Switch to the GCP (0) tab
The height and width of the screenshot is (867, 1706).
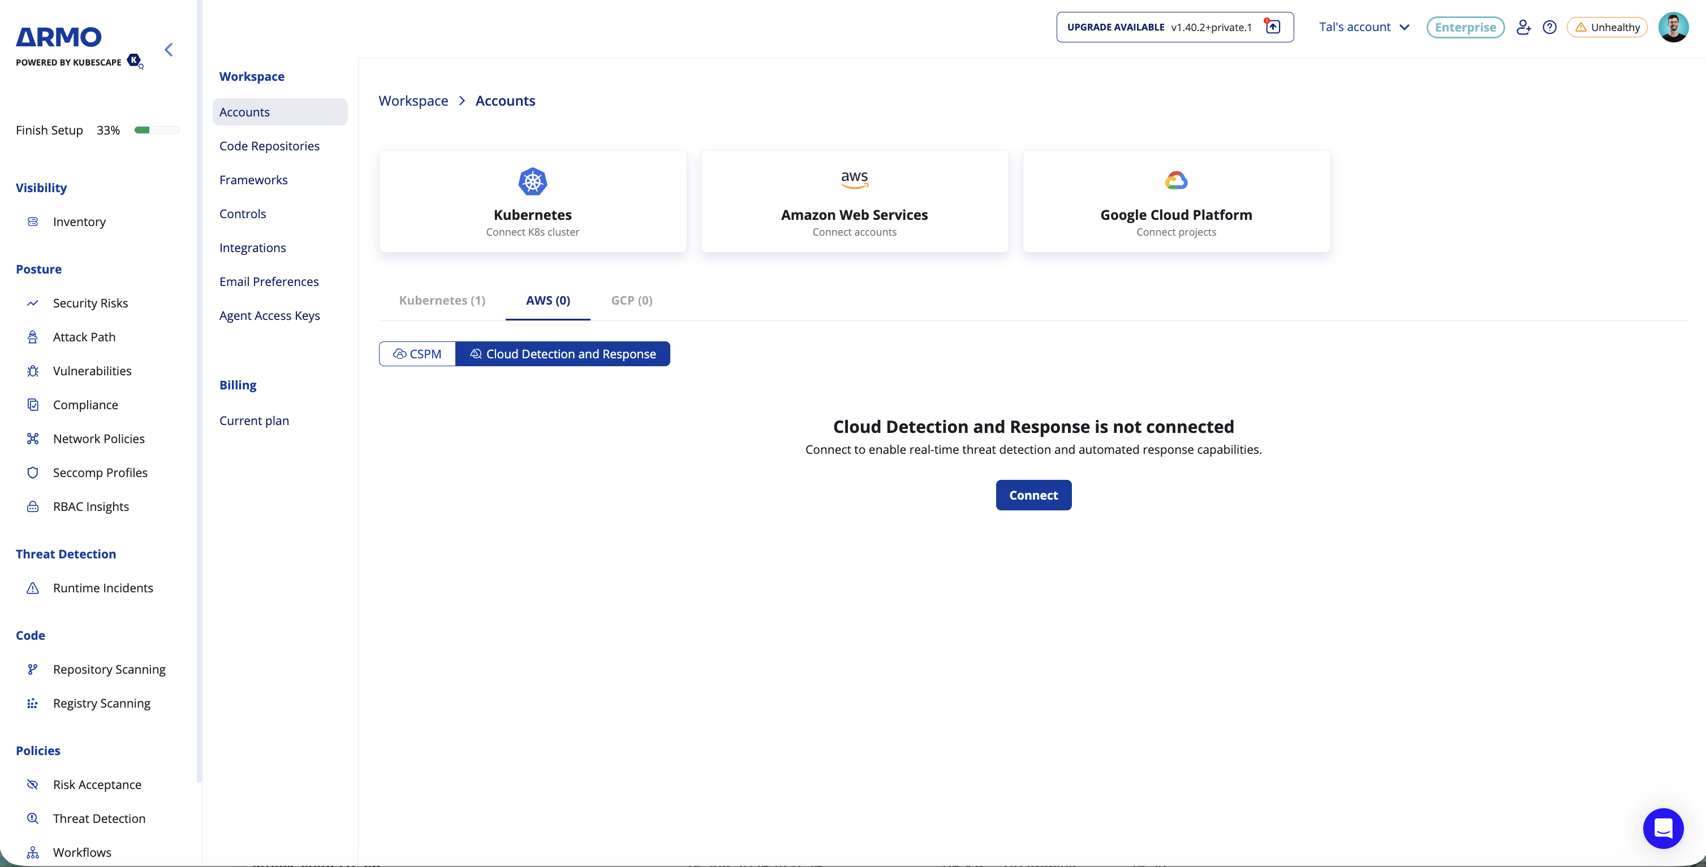(x=631, y=301)
